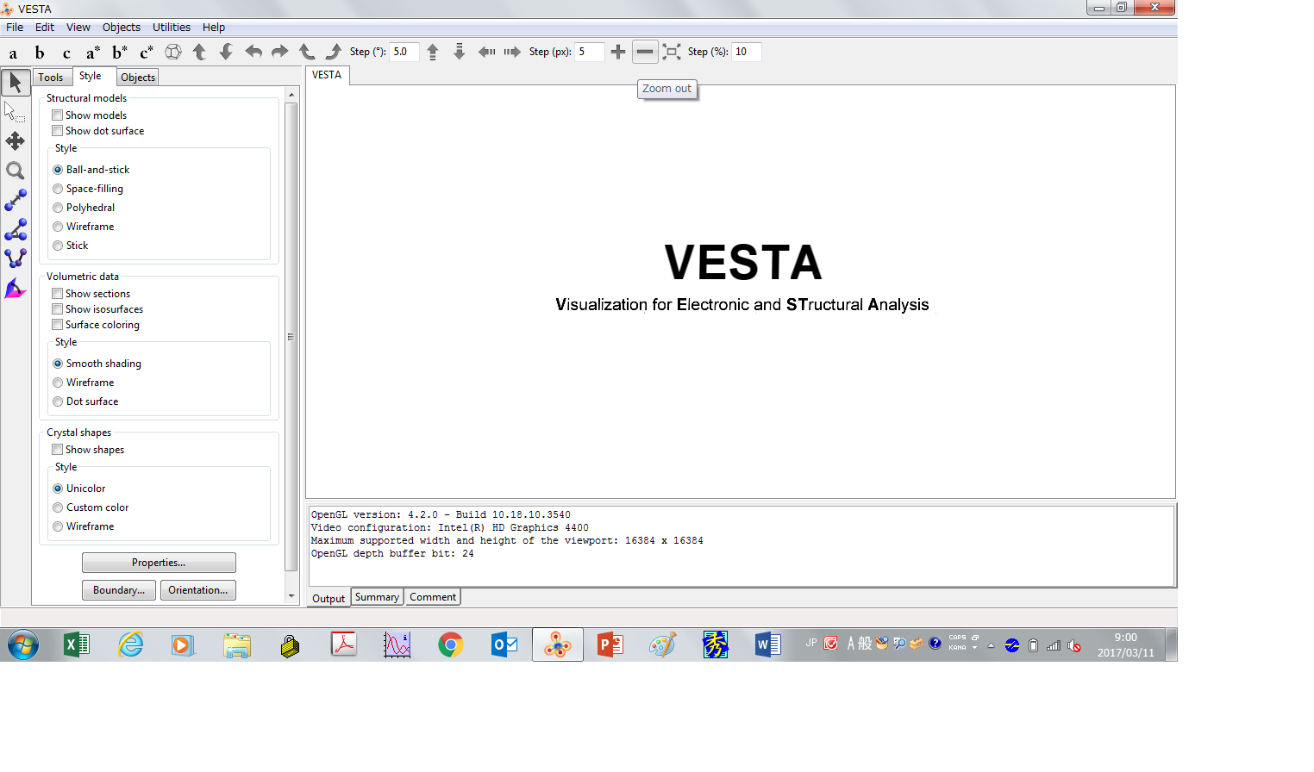Screen dimensions: 1314x772
Task: Select Smooth shading for volumetric data
Action: click(x=58, y=364)
